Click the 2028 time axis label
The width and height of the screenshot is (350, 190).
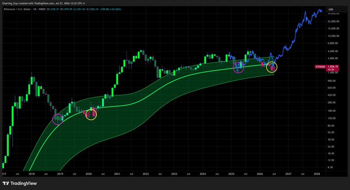click(x=317, y=174)
